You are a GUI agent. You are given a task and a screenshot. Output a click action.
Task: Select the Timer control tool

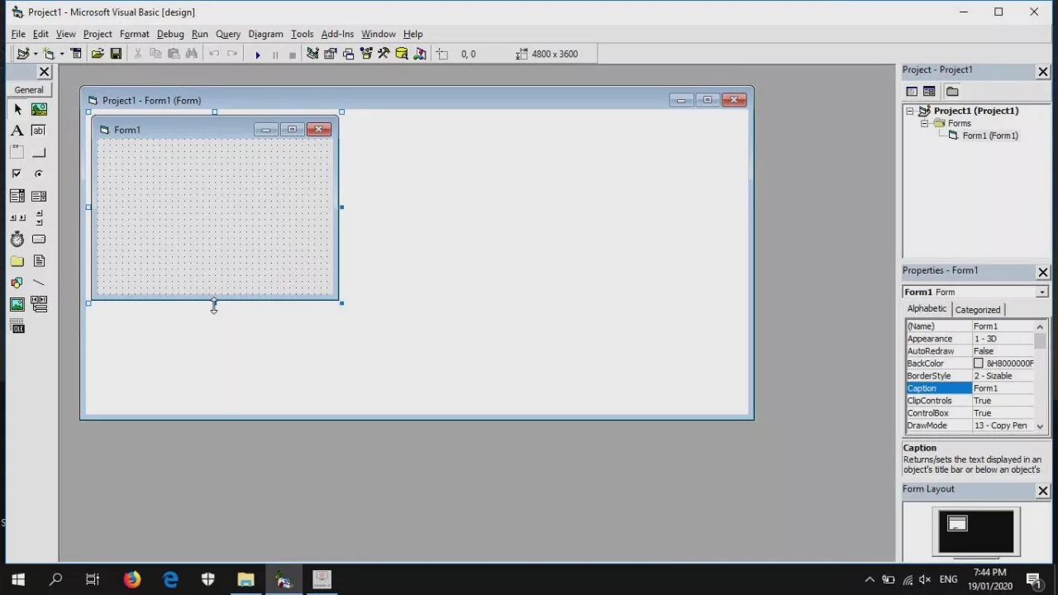(17, 239)
